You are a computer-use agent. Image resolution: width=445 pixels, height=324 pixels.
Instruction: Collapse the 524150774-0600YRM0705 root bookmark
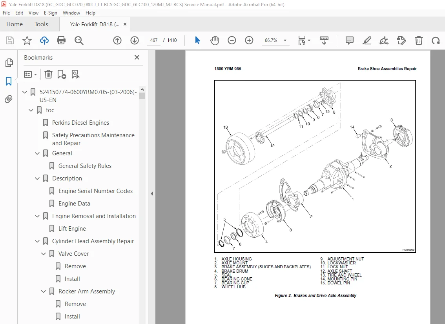pos(25,92)
